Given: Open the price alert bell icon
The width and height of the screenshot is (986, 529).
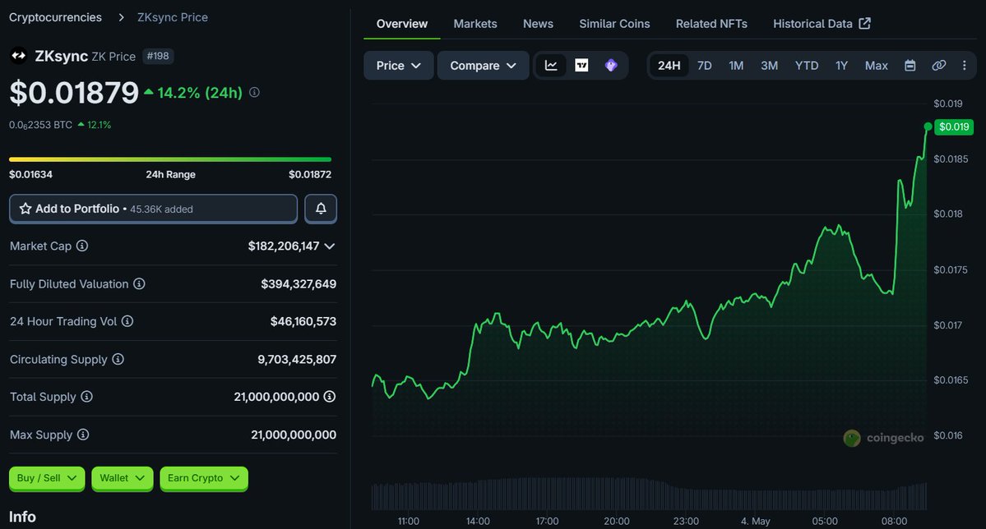Looking at the screenshot, I should click(321, 209).
